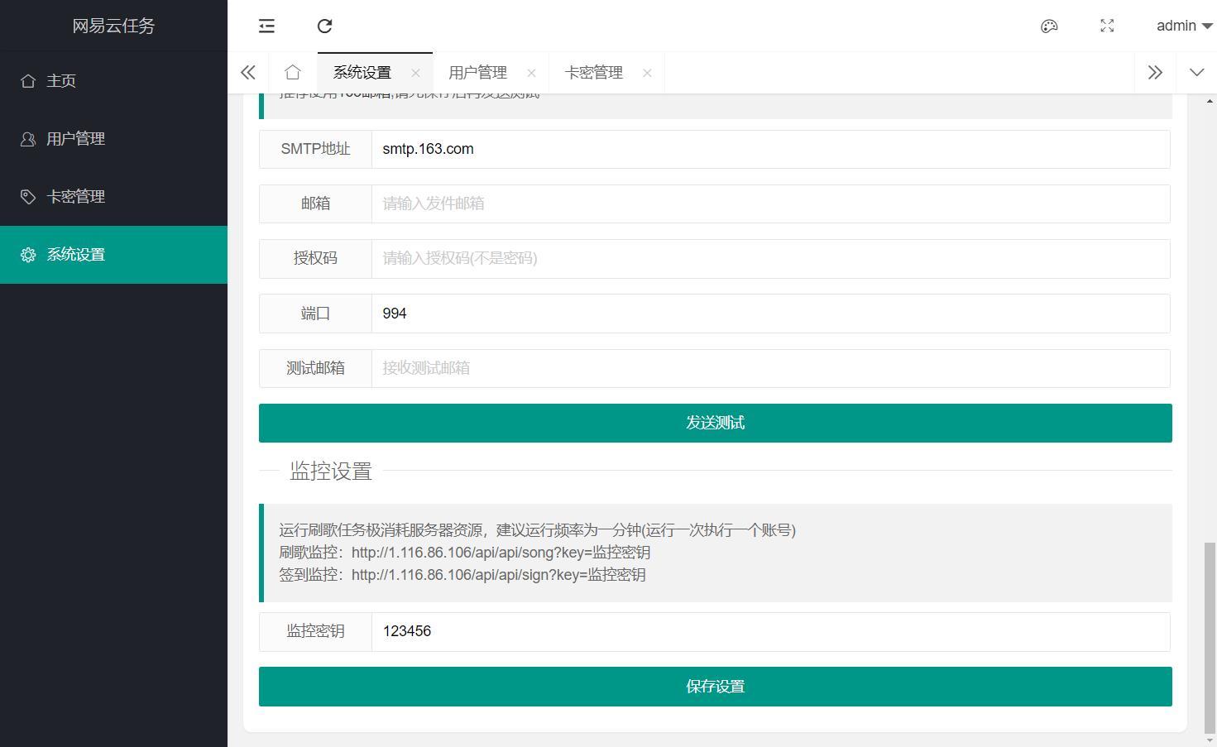Collapse the sidebar using the menu fold icon
Viewport: 1217px width, 747px height.
[266, 26]
